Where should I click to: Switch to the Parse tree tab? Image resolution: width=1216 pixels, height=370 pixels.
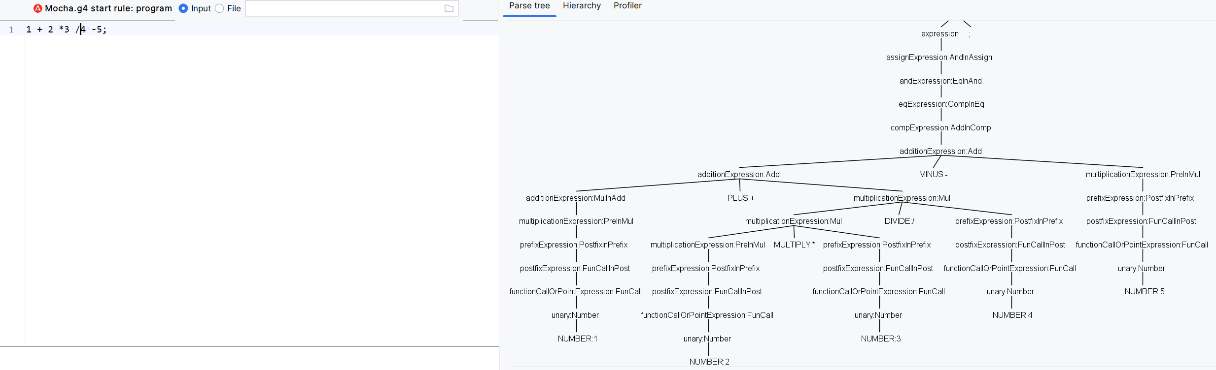529,6
